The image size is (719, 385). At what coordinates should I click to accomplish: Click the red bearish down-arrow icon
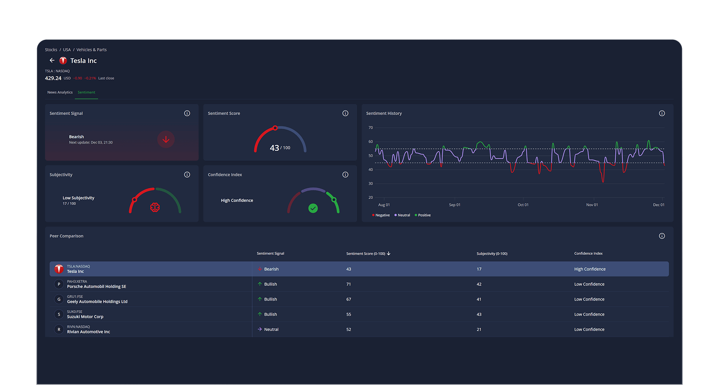tap(166, 139)
